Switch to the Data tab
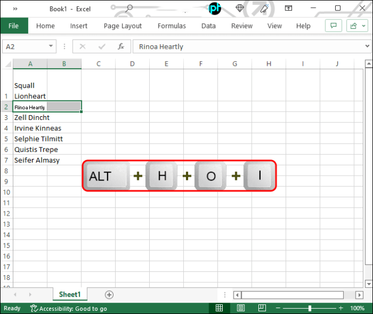This screenshot has width=373, height=314. click(x=208, y=26)
